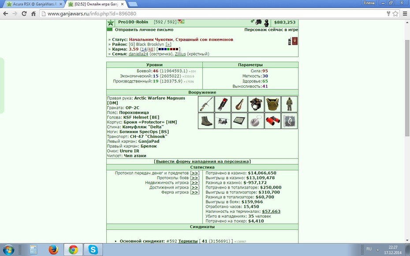
Task: Click the address bar URL field
Action: 213,14
